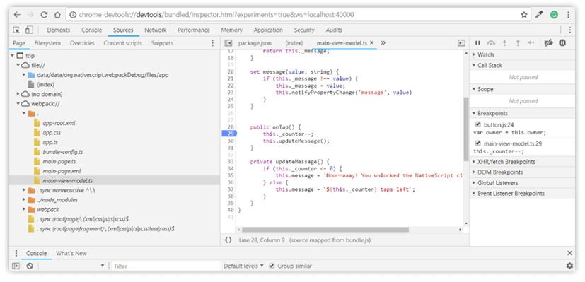Select the Filesystem navigator tab
This screenshot has width=585, height=282.
tap(47, 43)
